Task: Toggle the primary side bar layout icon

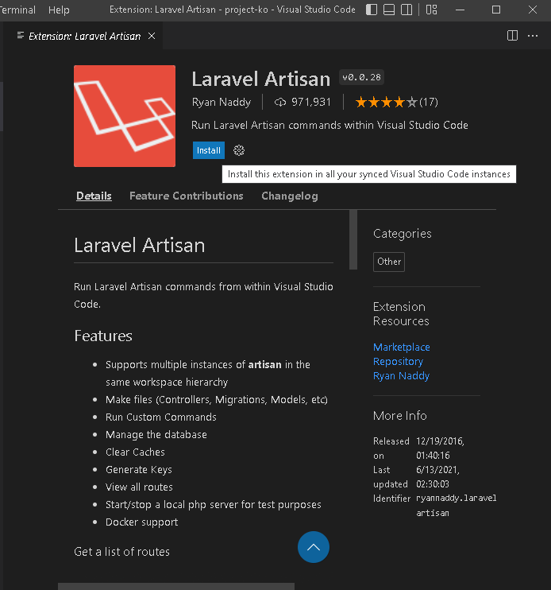Action: [371, 10]
